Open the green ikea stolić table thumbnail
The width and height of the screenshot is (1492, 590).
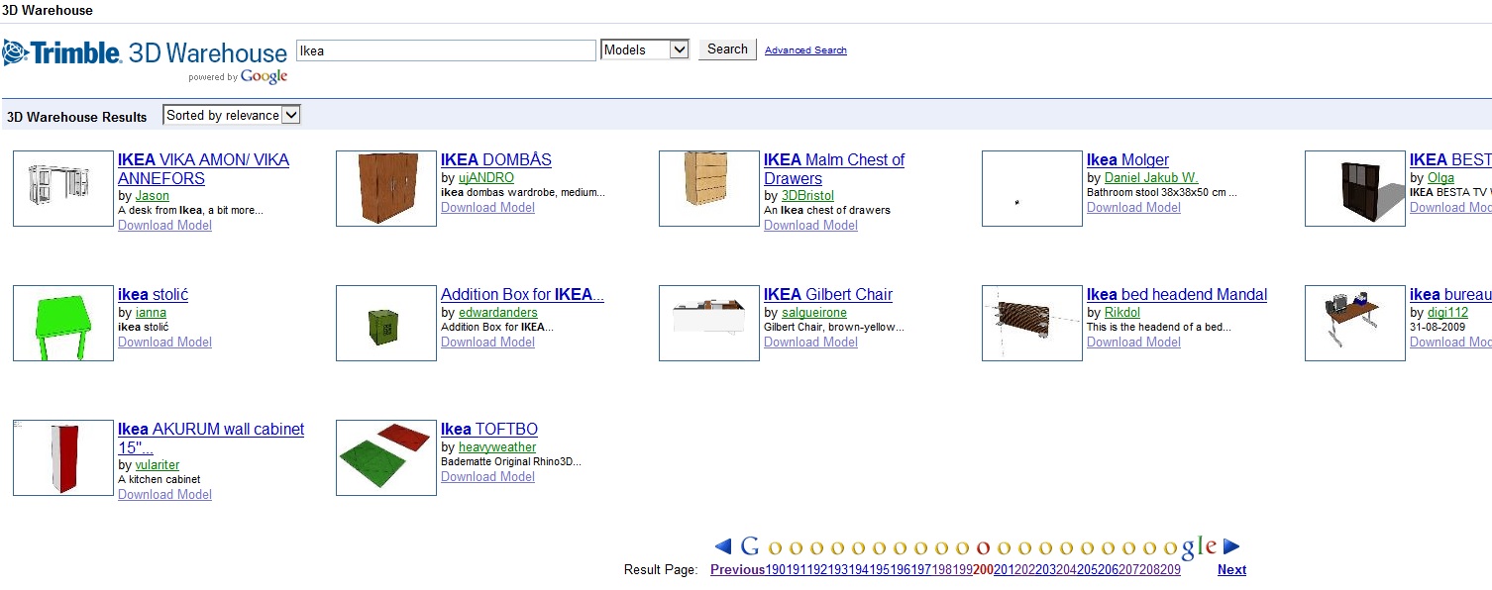coord(63,323)
